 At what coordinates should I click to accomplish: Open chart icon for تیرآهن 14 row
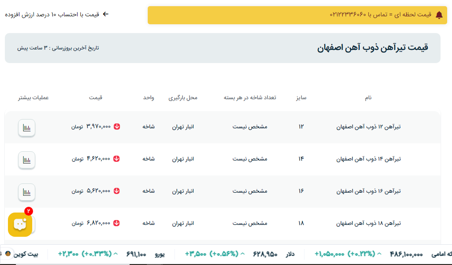click(26, 160)
